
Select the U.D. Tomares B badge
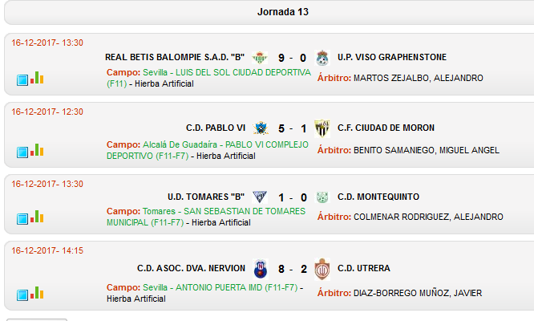[x=260, y=197]
